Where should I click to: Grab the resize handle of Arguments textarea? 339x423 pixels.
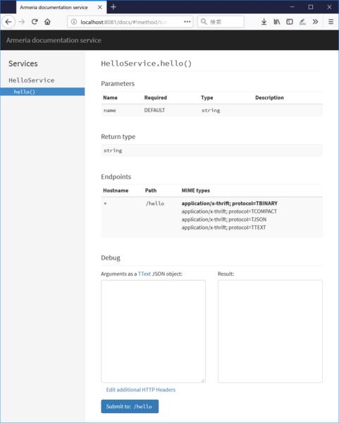pos(202,380)
